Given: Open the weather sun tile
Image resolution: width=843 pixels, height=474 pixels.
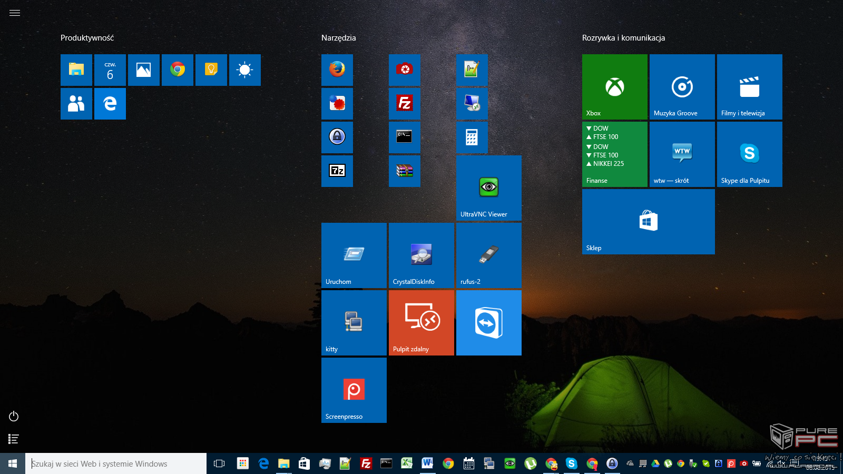Looking at the screenshot, I should (245, 70).
